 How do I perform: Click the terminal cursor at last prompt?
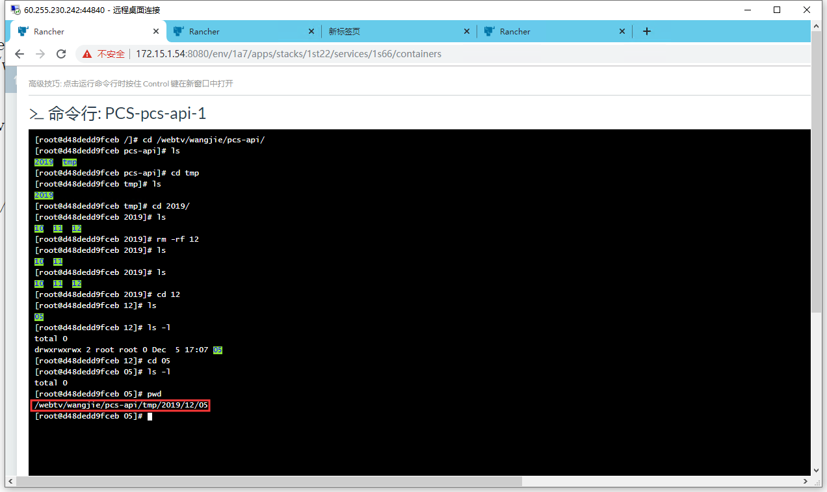(x=150, y=416)
